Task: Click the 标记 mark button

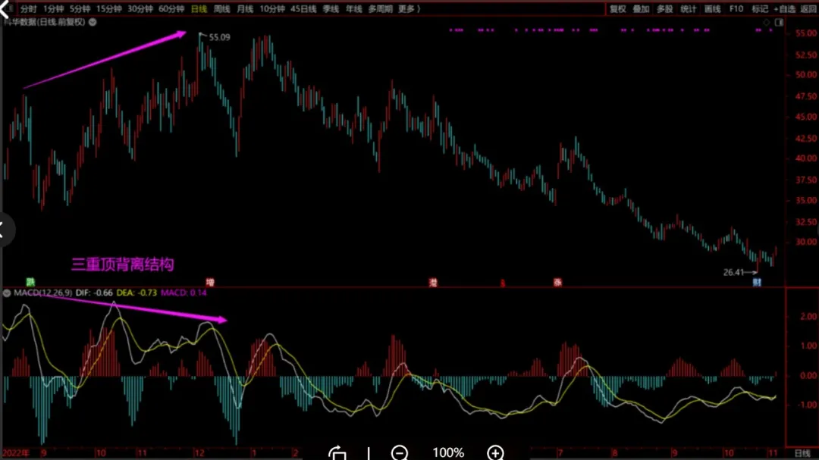Action: (x=759, y=9)
